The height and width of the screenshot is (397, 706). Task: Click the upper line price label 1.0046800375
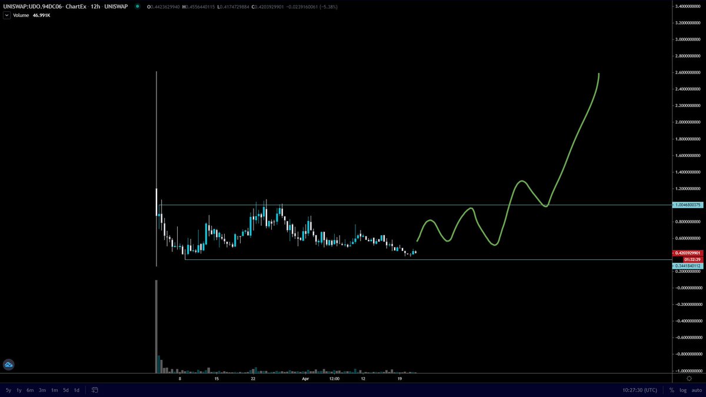point(688,205)
